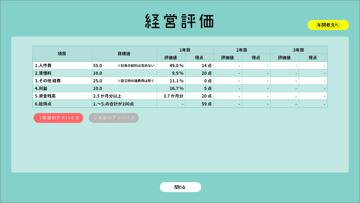Click 1年目 評価値 subheader

(x=171, y=58)
